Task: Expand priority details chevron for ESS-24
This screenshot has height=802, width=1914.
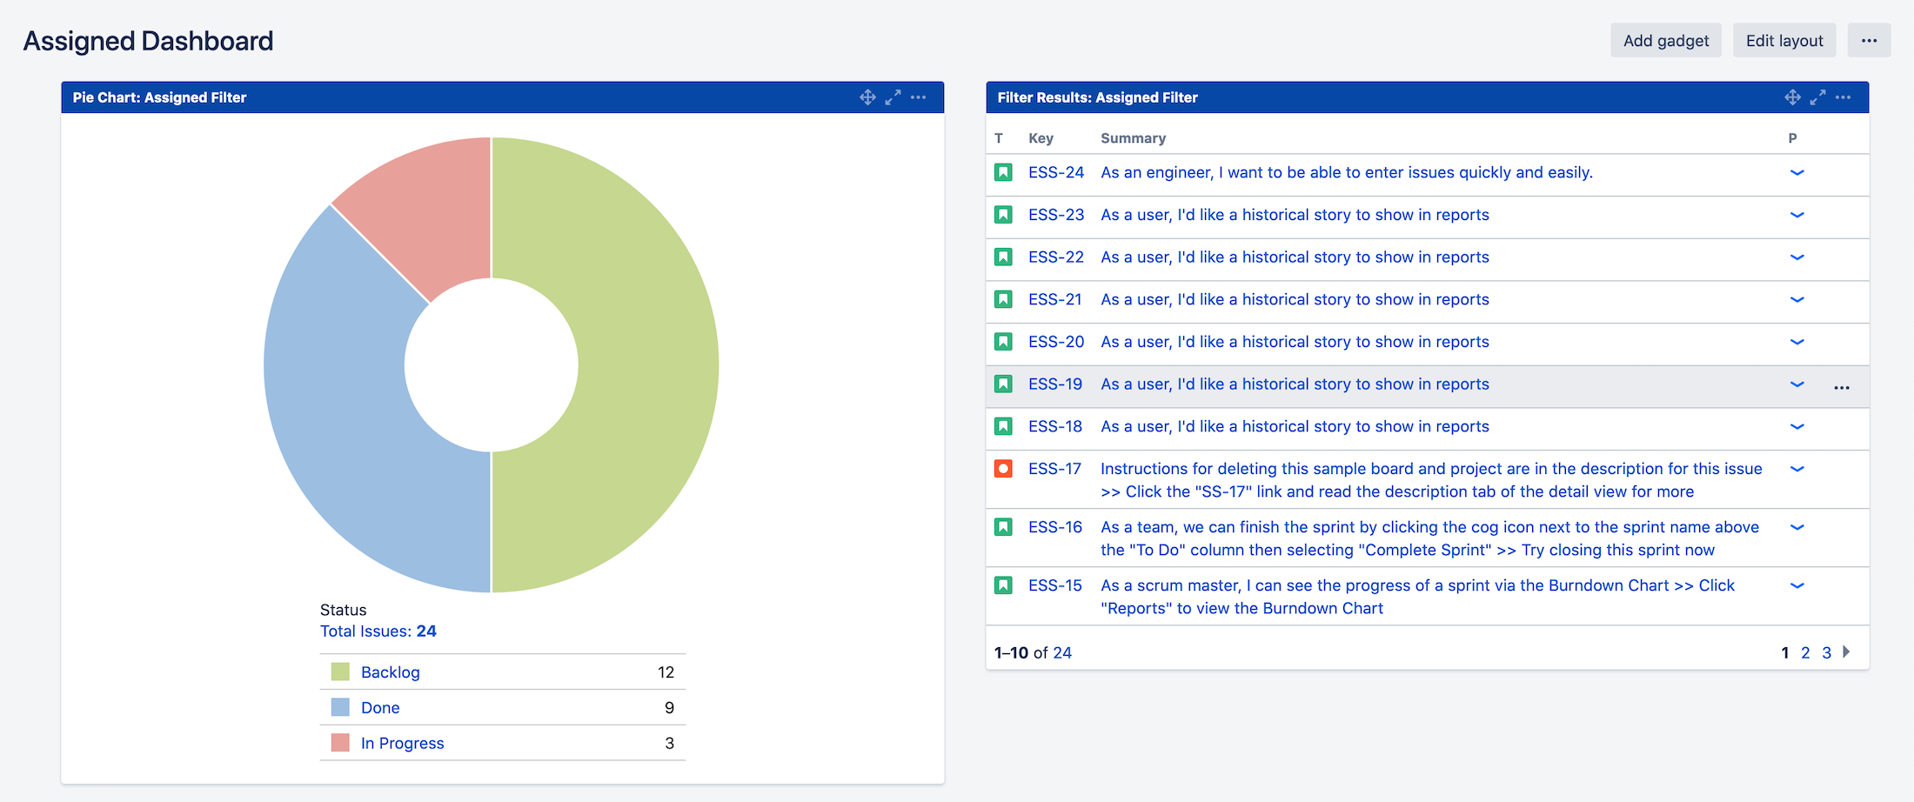Action: point(1797,172)
